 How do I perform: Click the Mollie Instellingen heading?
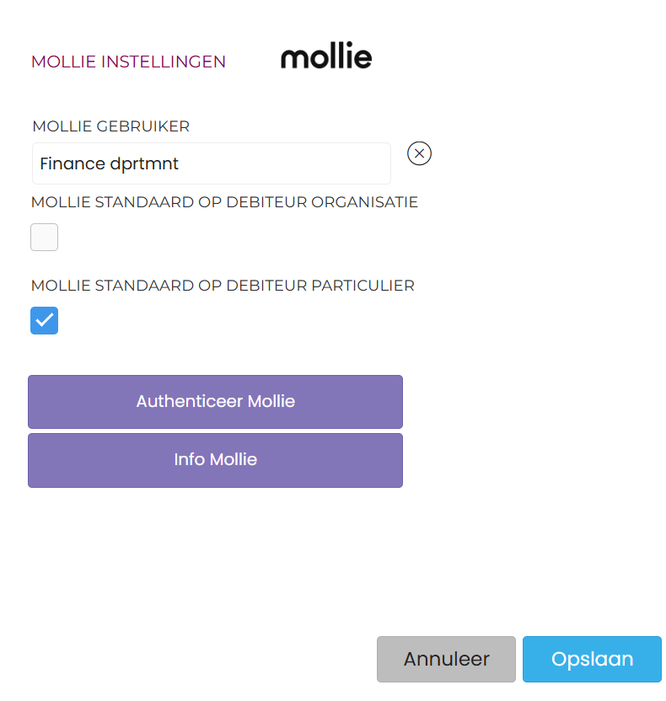[128, 62]
